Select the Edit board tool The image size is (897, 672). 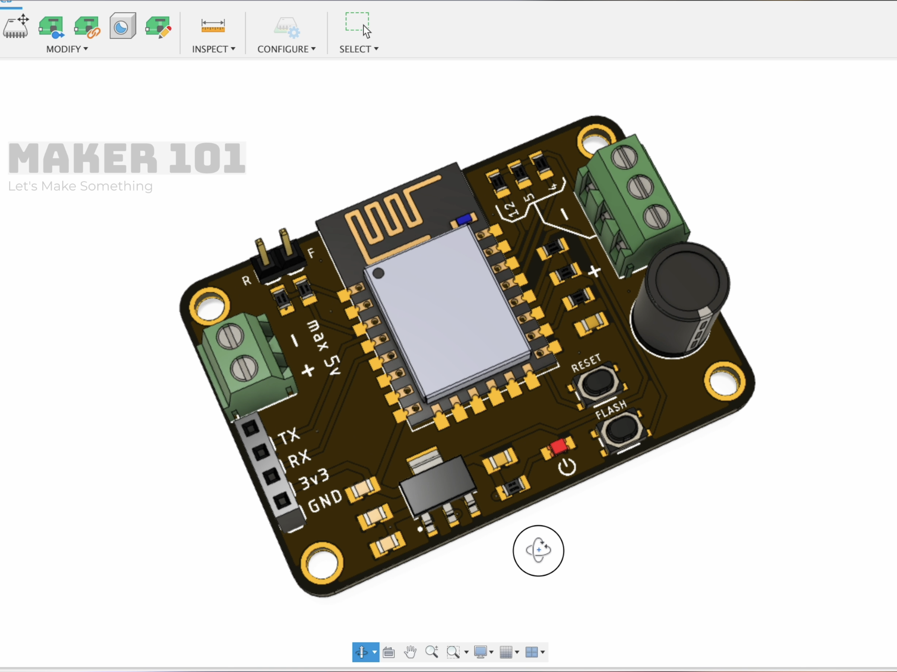(x=158, y=26)
